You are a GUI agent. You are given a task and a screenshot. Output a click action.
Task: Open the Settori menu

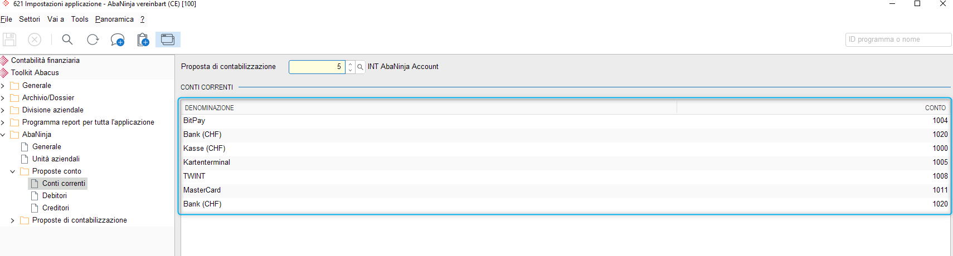tap(30, 19)
